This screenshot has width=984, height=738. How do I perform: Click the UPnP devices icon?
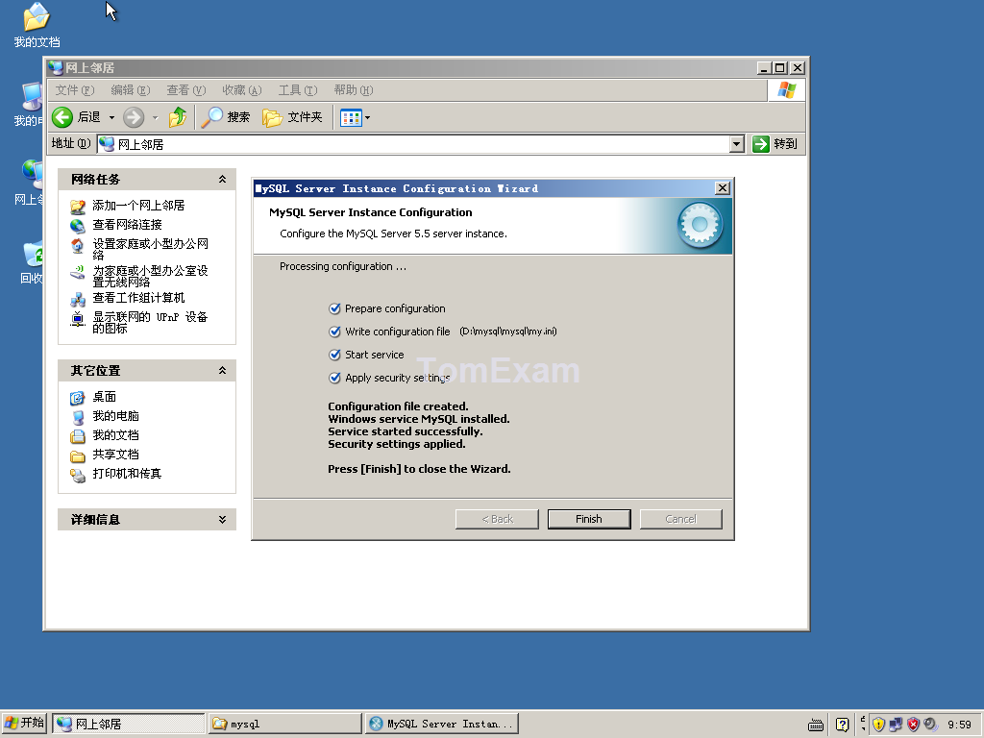[x=77, y=319]
